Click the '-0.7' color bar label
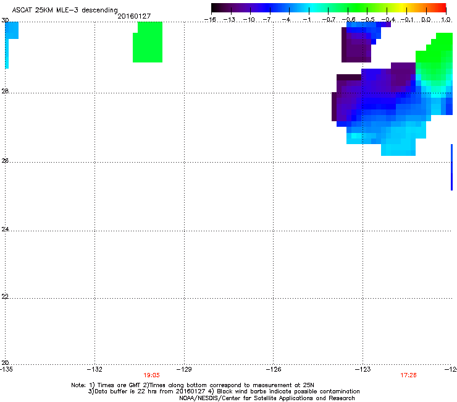 pyautogui.click(x=329, y=20)
